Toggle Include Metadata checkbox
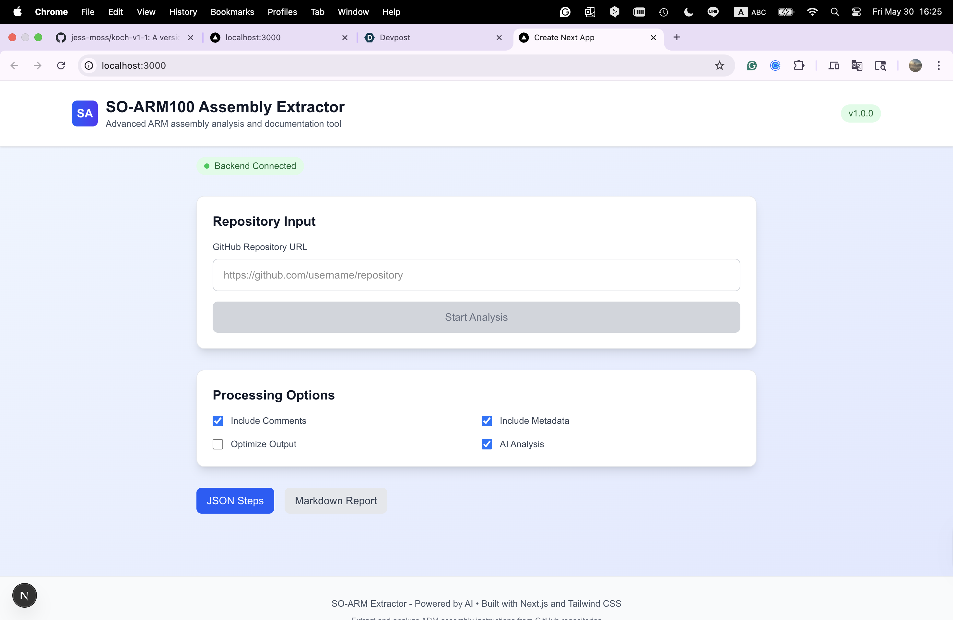953x620 pixels. (487, 421)
